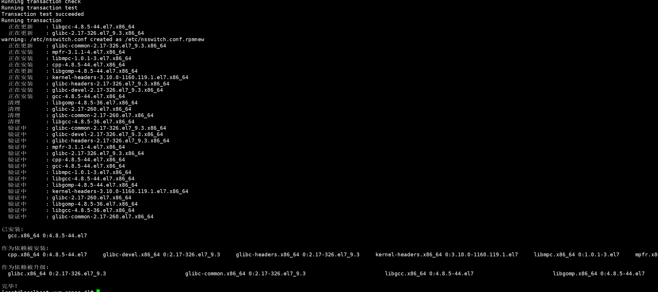Click 验证中 mpfr-3.1.1-4.el7.x86_64 row
This screenshot has width=658, height=292.
67,147
